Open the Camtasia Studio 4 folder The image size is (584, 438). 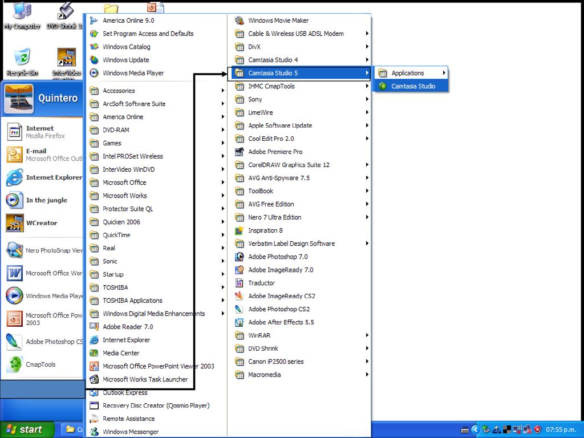click(301, 59)
